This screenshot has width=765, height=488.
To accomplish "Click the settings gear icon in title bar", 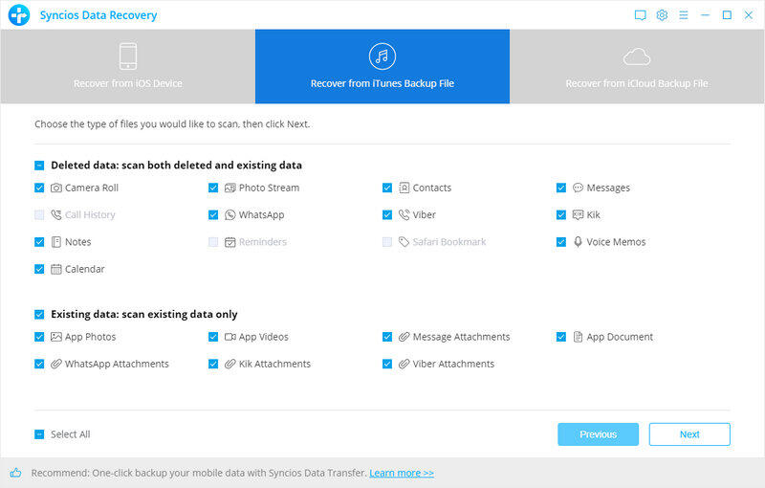I will coord(662,15).
